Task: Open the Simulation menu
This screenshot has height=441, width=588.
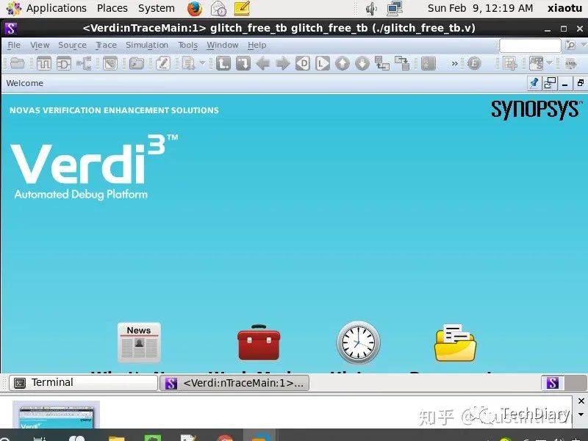Action: [x=147, y=45]
